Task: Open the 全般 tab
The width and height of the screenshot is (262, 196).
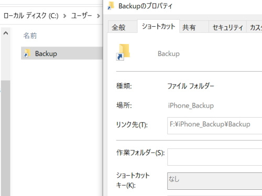Action: pyautogui.click(x=123, y=27)
